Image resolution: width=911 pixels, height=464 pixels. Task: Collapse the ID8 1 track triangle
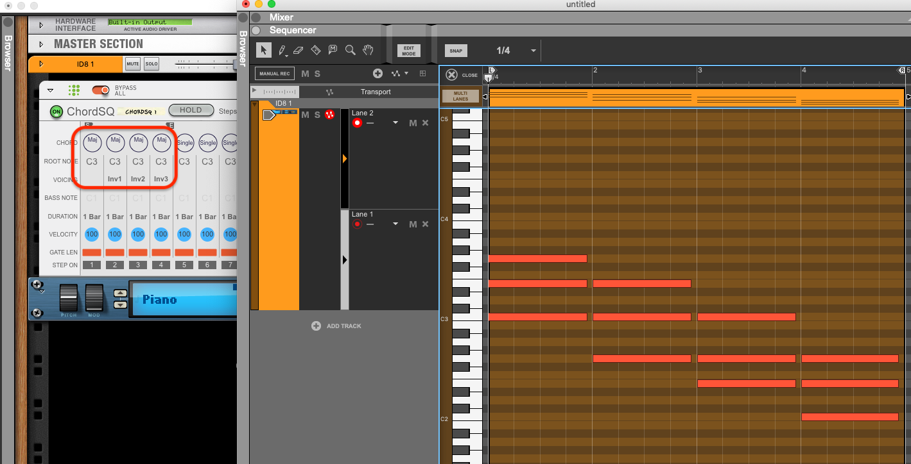pyautogui.click(x=254, y=104)
